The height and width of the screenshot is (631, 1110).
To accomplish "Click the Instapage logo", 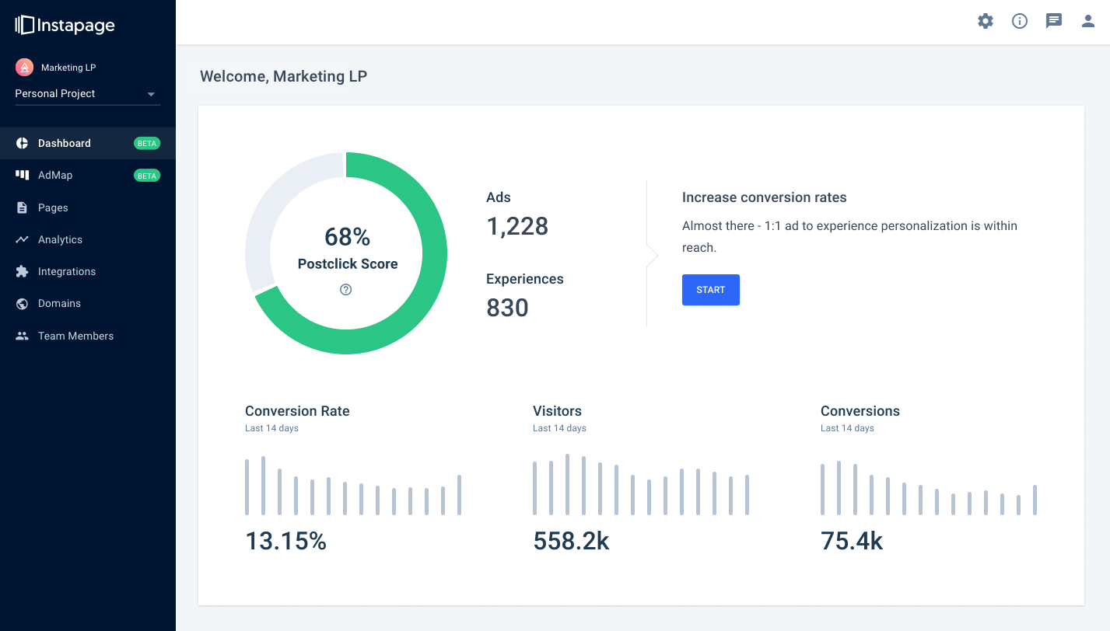I will tap(65, 25).
